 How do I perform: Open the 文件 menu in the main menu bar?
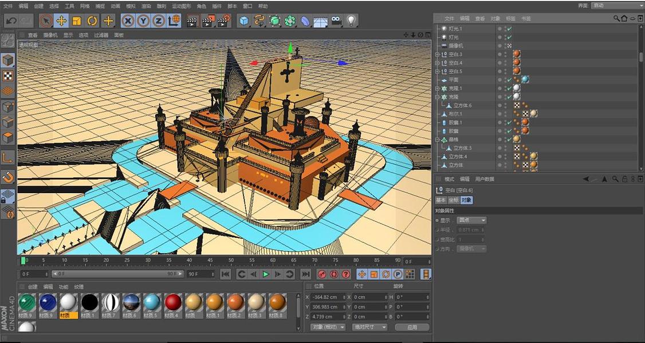click(x=8, y=6)
